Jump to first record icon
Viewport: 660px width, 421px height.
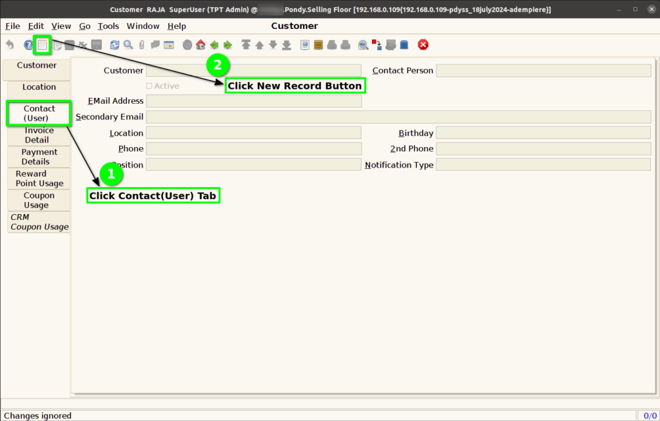click(x=246, y=44)
